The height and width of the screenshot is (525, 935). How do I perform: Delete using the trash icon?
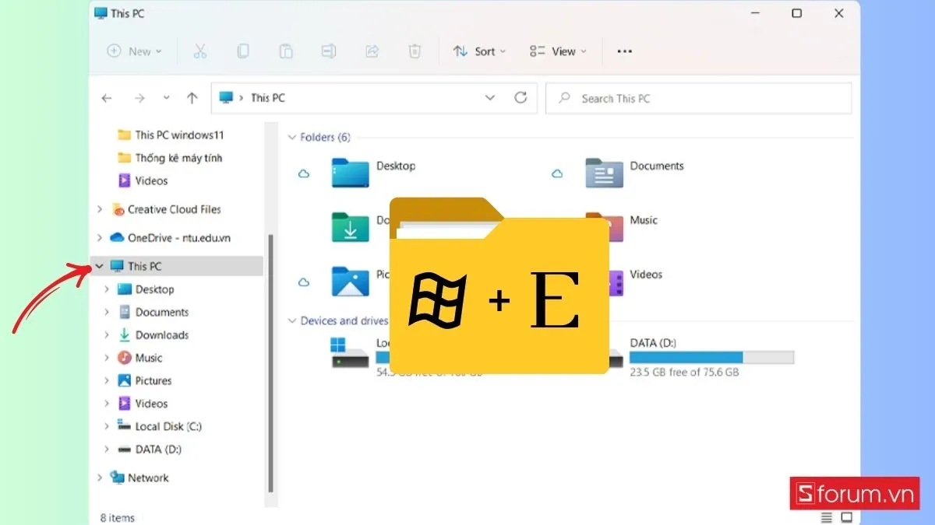(x=415, y=51)
